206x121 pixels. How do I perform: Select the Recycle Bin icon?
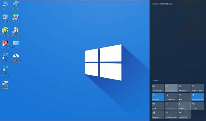(5, 18)
